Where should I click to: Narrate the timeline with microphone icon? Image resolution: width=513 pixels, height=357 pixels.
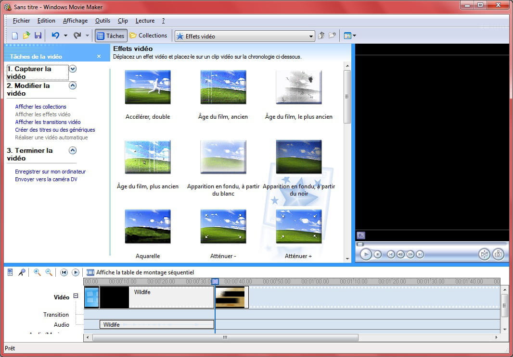(22, 272)
